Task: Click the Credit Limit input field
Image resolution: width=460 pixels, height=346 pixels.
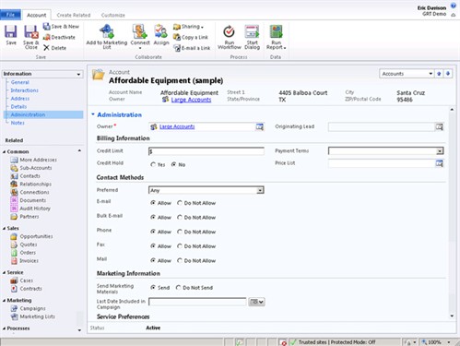Action: (206, 151)
